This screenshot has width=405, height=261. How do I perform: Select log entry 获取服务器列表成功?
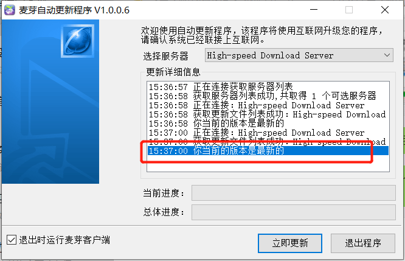tap(268, 96)
